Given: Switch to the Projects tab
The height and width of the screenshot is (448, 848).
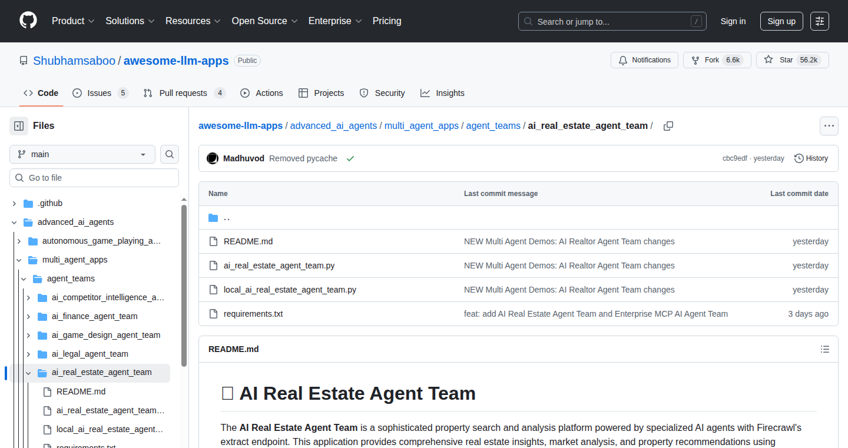Looking at the screenshot, I should (321, 93).
